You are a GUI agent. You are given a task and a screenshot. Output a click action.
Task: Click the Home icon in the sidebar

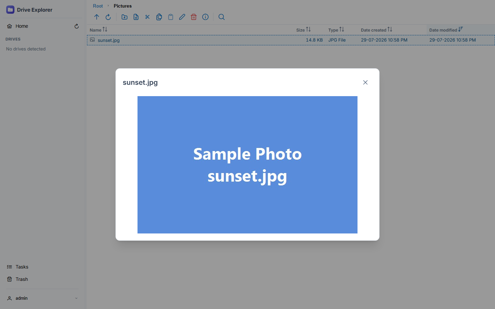10,26
